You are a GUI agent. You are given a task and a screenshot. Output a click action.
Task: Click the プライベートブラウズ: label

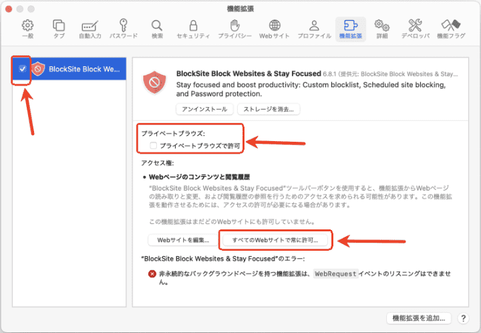click(173, 134)
